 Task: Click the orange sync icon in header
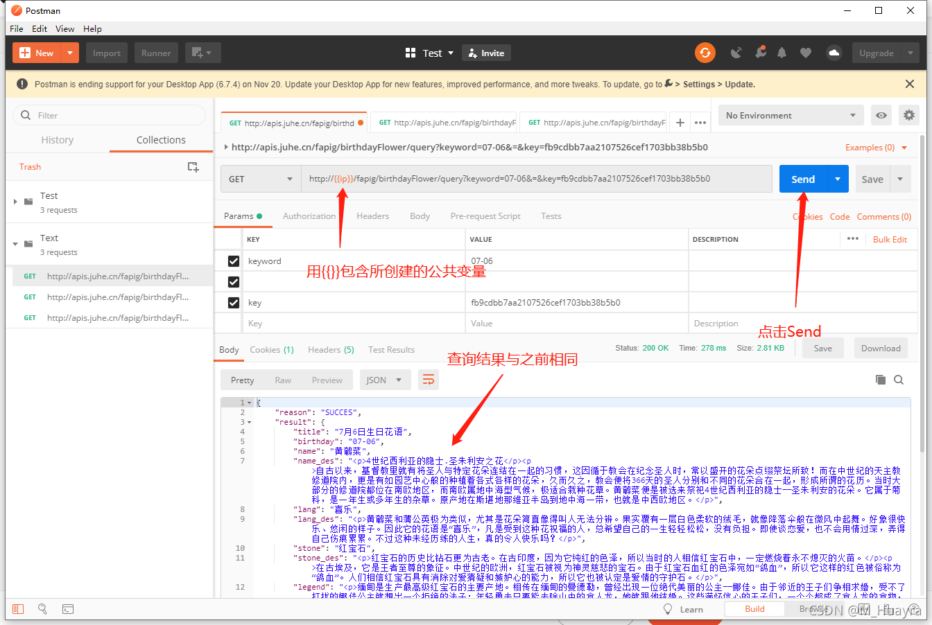point(705,53)
